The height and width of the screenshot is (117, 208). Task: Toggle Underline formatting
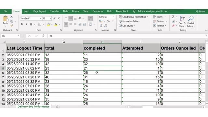(31, 24)
